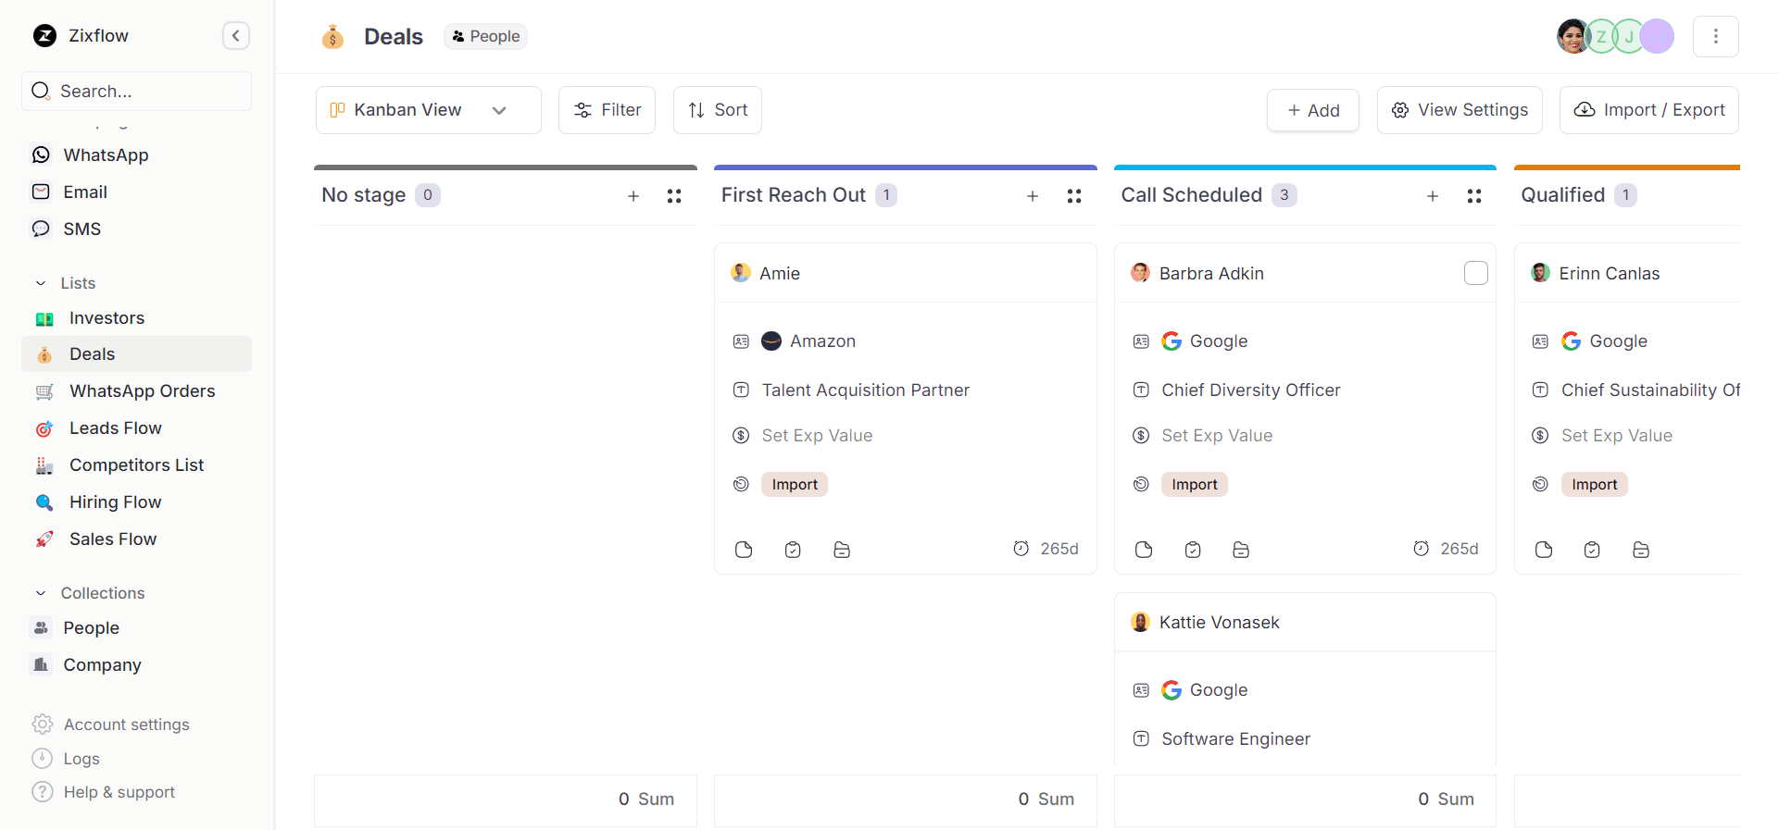Click the purple user avatar circle

(1658, 36)
